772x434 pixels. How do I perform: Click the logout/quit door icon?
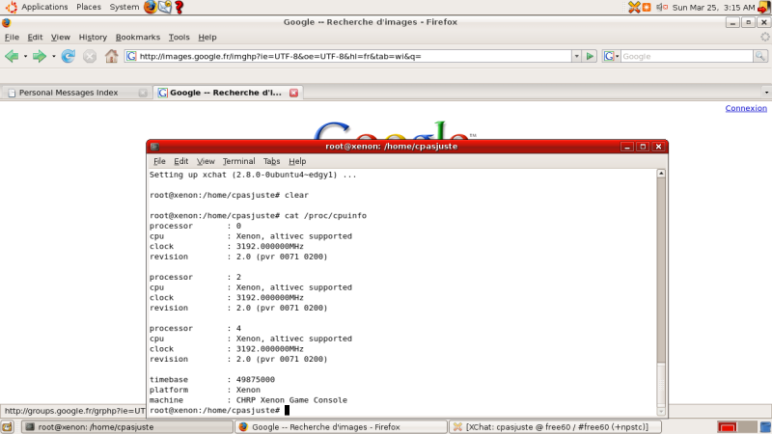763,7
